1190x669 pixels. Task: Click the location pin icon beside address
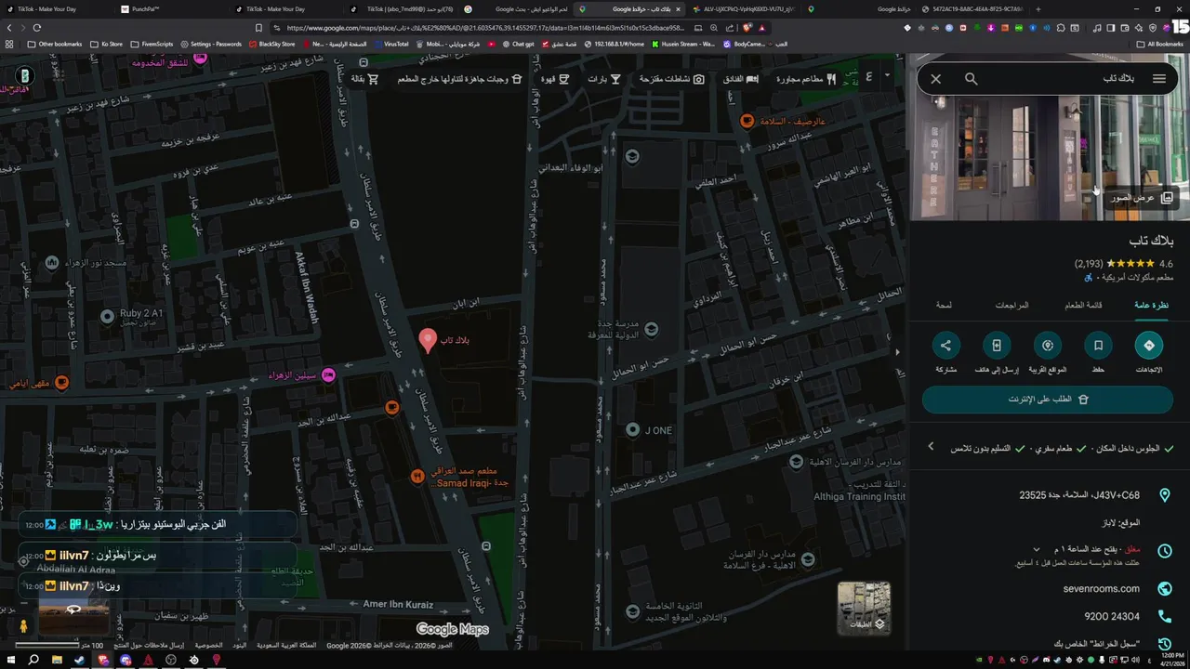[1164, 496]
